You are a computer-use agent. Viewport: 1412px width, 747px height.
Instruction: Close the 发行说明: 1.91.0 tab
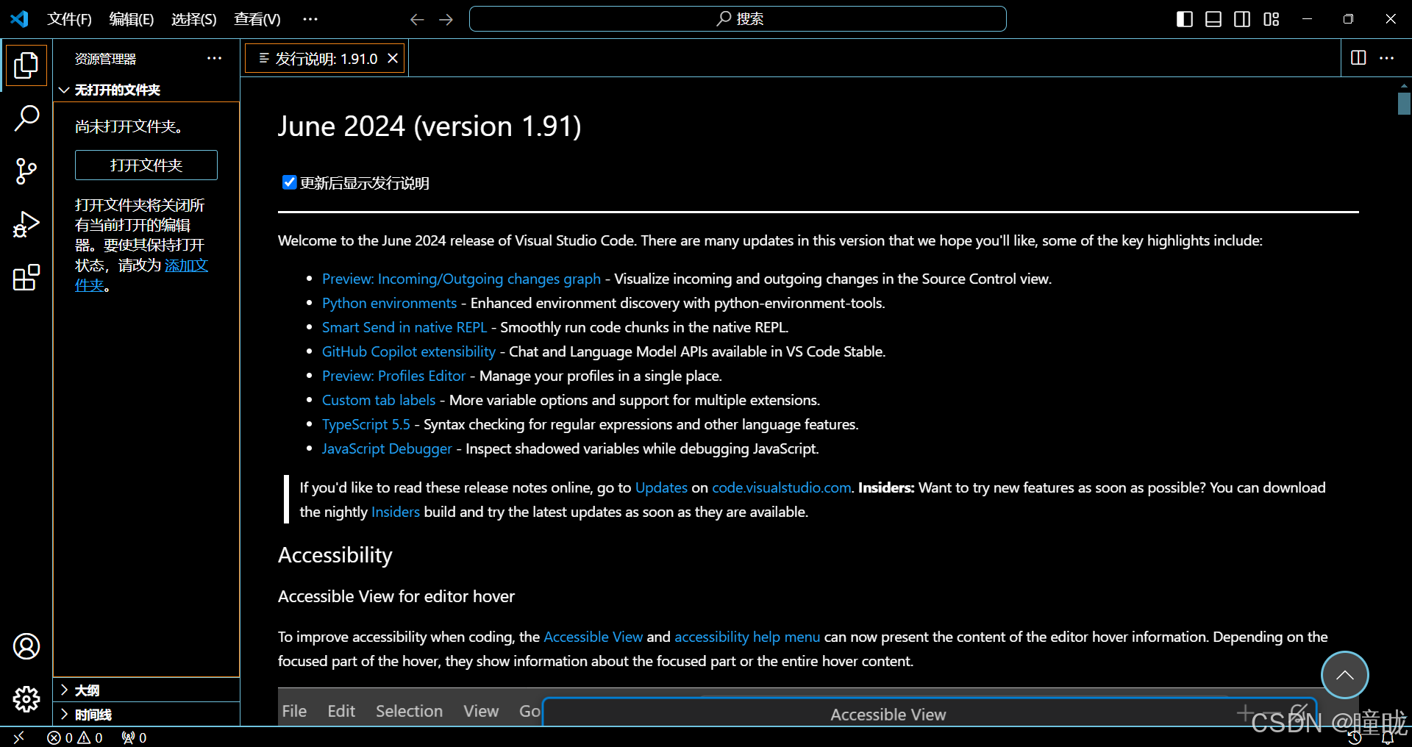click(393, 58)
